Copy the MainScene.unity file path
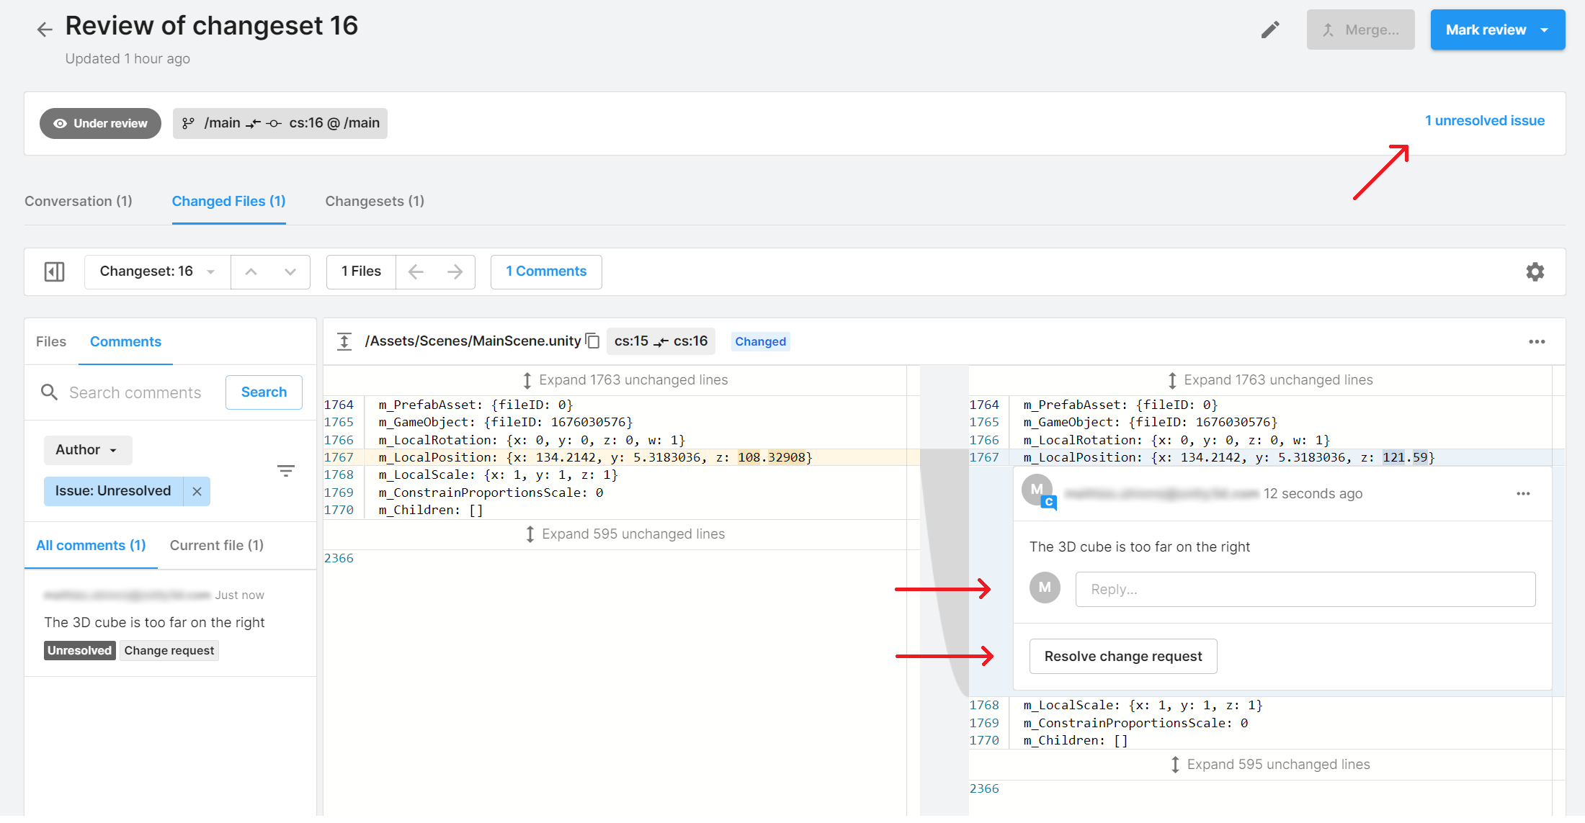Screen dimensions: 1585x823 593,341
